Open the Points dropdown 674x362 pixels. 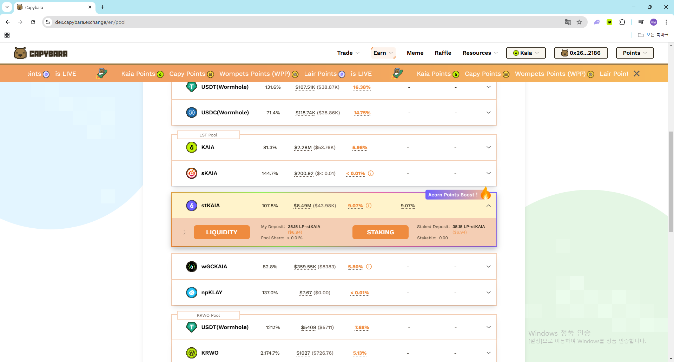pyautogui.click(x=635, y=53)
